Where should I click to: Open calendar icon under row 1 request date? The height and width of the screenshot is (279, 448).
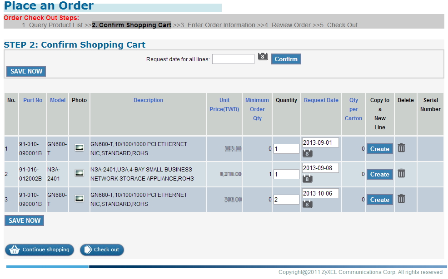307,153
